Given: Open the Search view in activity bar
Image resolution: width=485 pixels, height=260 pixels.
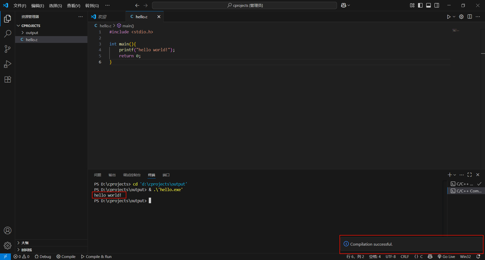Looking at the screenshot, I should point(8,34).
